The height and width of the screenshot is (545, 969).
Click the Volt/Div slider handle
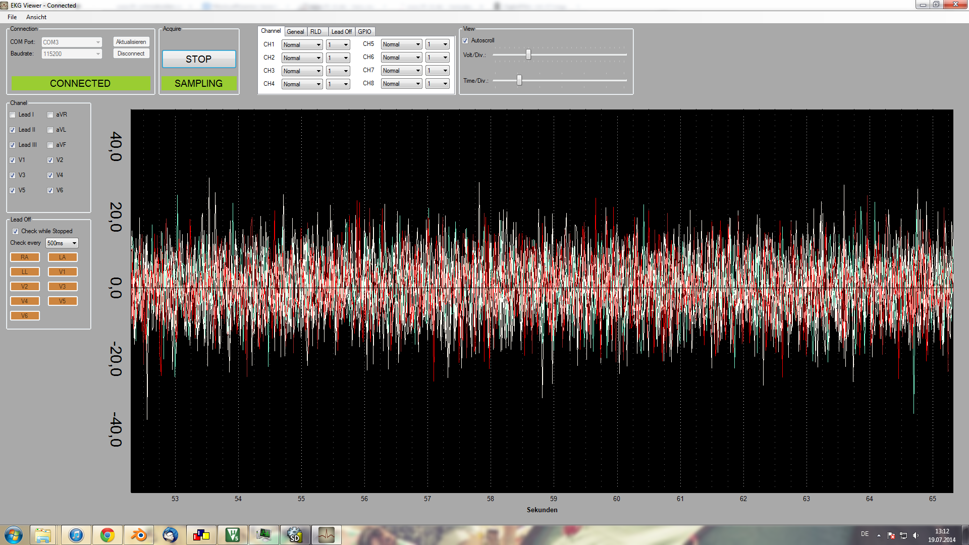pyautogui.click(x=528, y=54)
